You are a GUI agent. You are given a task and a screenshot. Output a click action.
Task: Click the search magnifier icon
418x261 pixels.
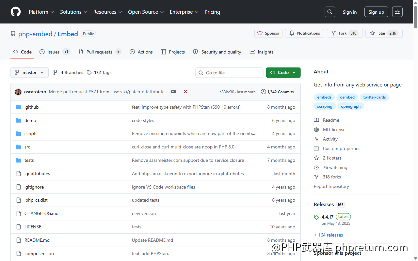pyautogui.click(x=330, y=12)
